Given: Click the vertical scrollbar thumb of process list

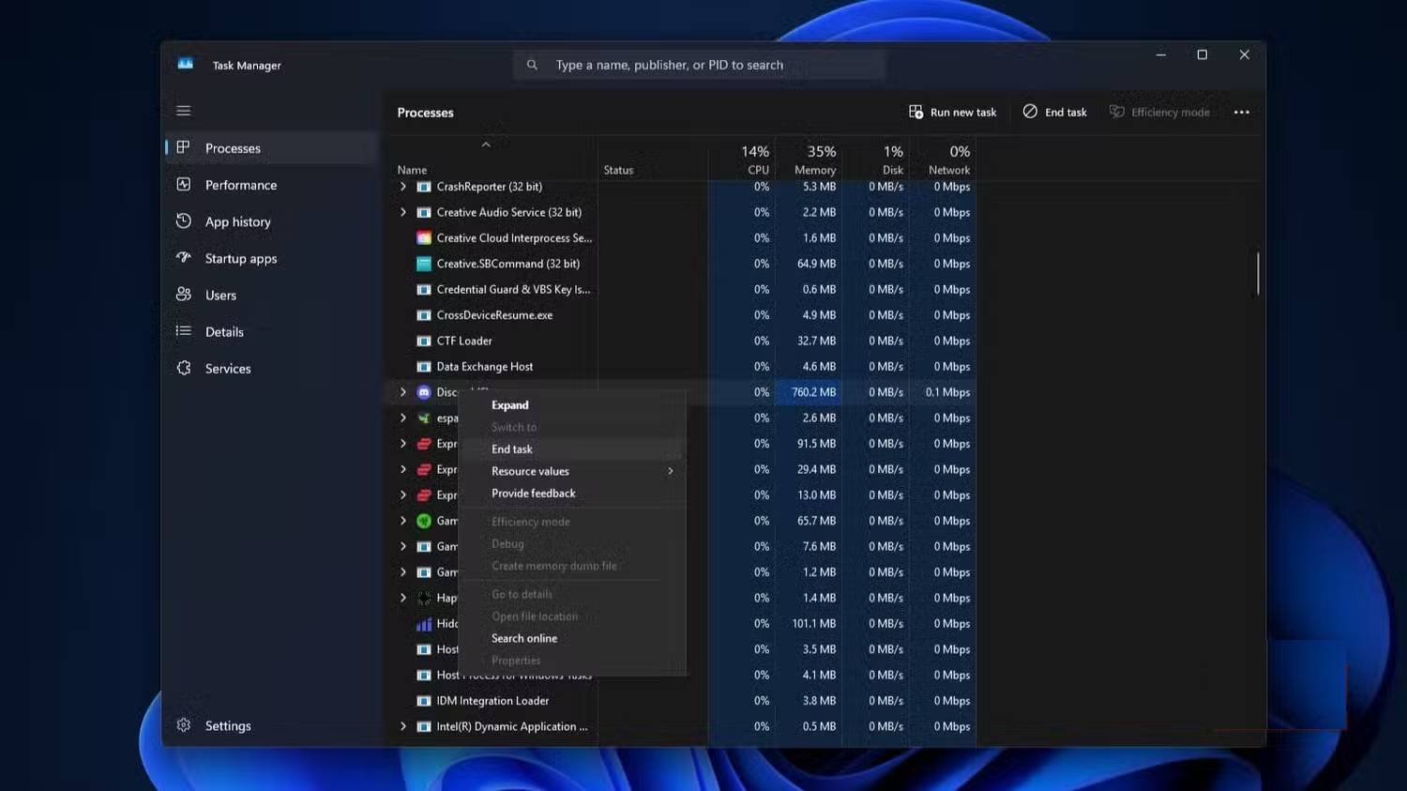Looking at the screenshot, I should point(1258,273).
